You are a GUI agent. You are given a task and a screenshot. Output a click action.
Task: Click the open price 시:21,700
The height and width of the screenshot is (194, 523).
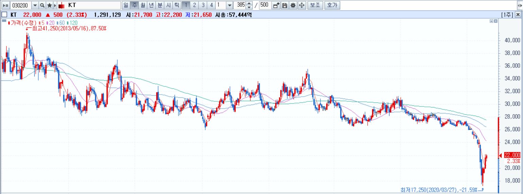click(139, 15)
